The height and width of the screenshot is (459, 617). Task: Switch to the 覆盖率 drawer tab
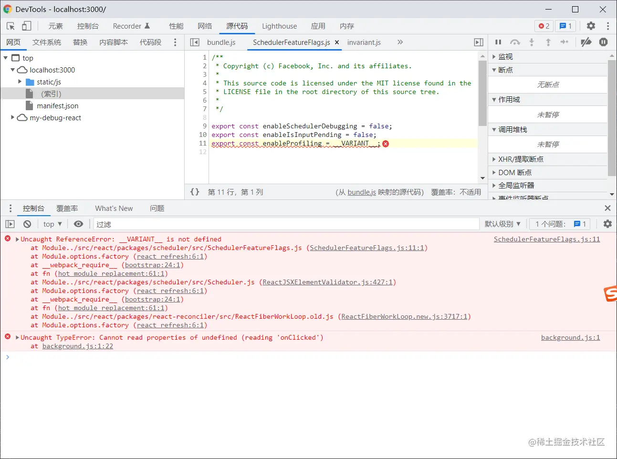[67, 209]
